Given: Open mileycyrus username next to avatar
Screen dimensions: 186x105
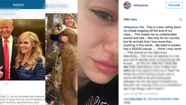Looking at the screenshot, I should click(141, 5).
